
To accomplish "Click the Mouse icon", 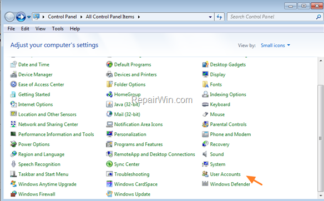I will point(205,114).
